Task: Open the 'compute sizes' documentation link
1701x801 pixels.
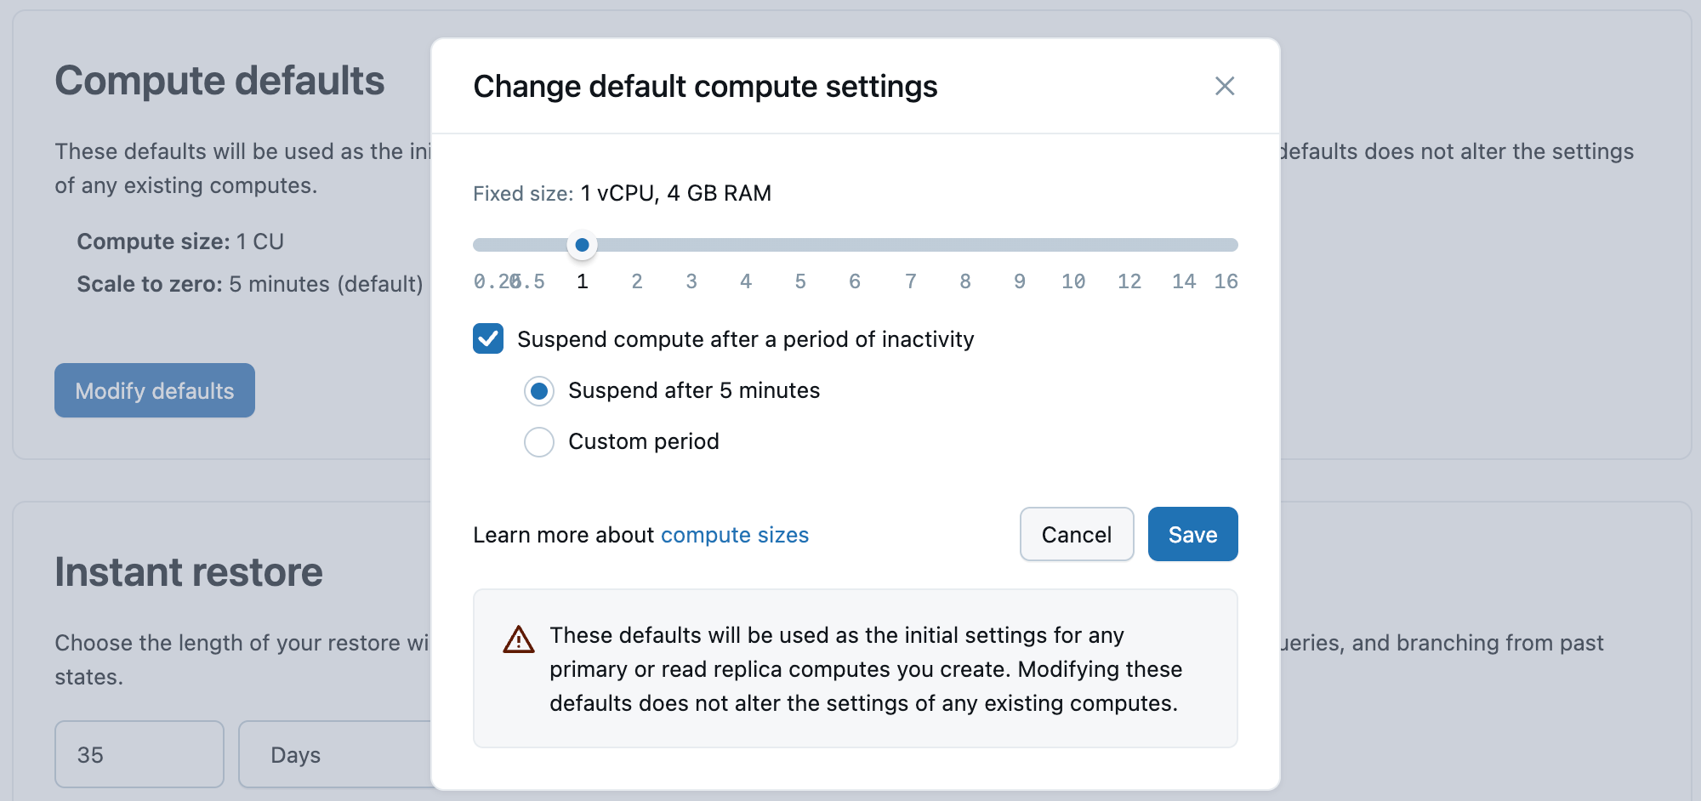Action: (x=734, y=535)
